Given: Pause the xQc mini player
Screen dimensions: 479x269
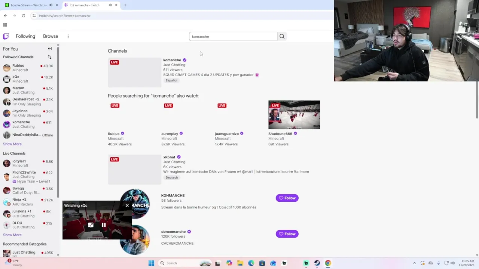Looking at the screenshot, I should tap(104, 225).
